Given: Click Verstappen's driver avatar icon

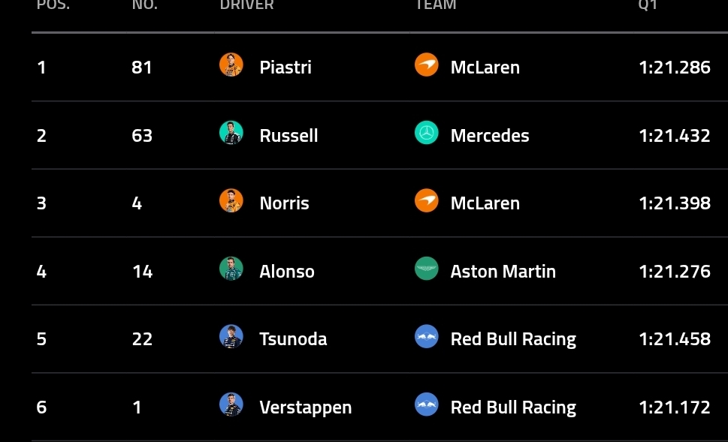Looking at the screenshot, I should [231, 405].
